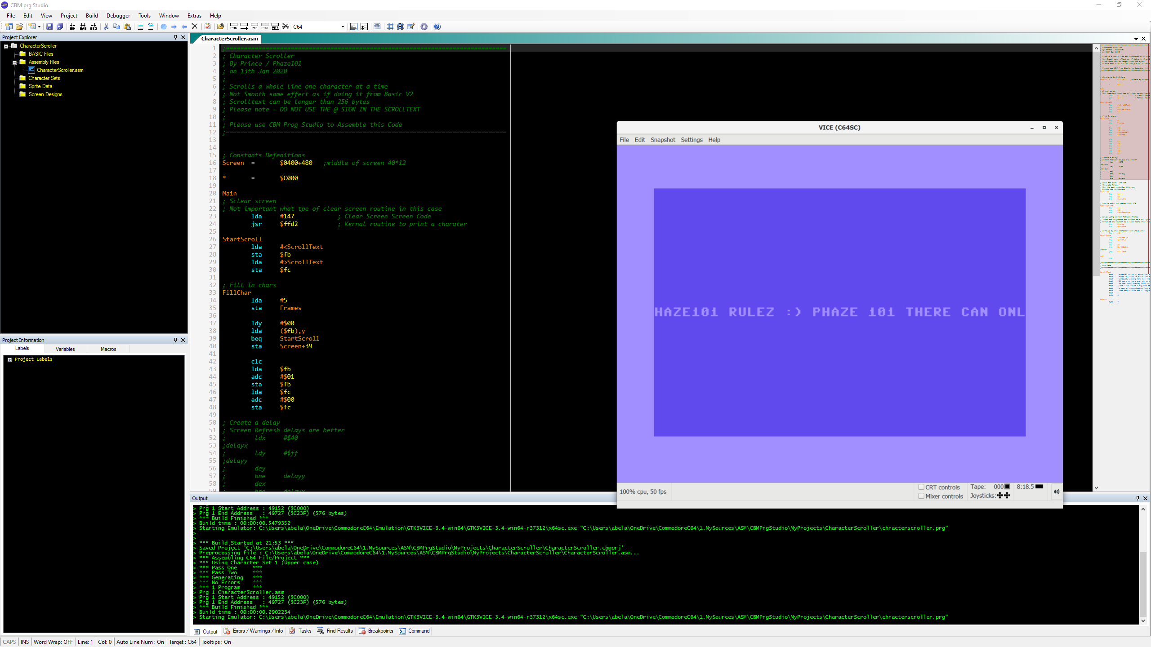Open a project using the folder toolbar icon

pyautogui.click(x=19, y=27)
